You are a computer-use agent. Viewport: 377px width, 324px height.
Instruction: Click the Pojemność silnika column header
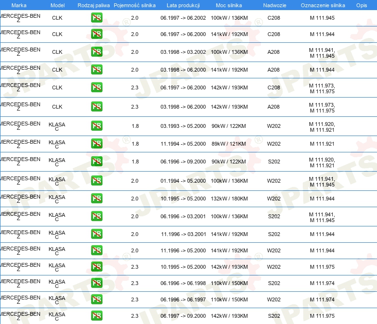click(135, 5)
